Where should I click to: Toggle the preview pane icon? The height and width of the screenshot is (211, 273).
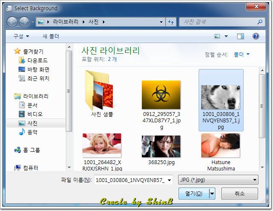coord(241,36)
